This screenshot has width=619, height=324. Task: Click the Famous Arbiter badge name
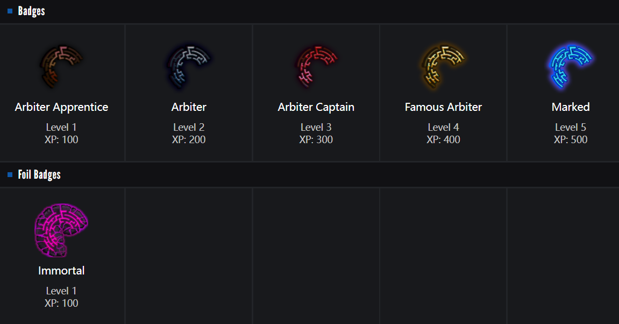443,107
